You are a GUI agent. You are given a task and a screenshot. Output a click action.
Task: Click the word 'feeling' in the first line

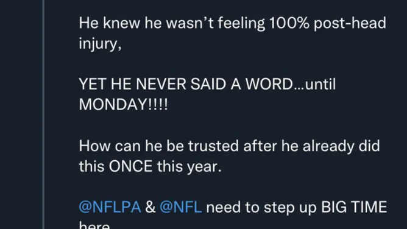click(241, 24)
